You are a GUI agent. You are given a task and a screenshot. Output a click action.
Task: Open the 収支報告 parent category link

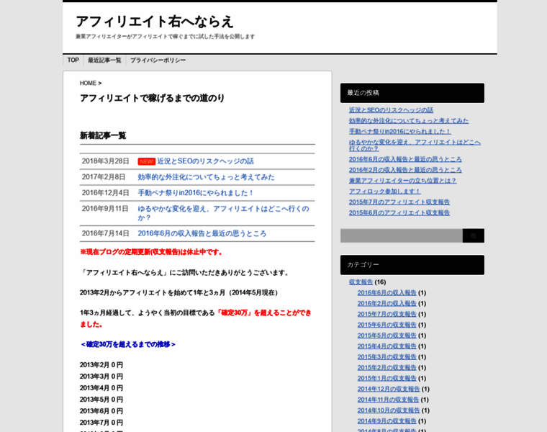[x=361, y=282]
